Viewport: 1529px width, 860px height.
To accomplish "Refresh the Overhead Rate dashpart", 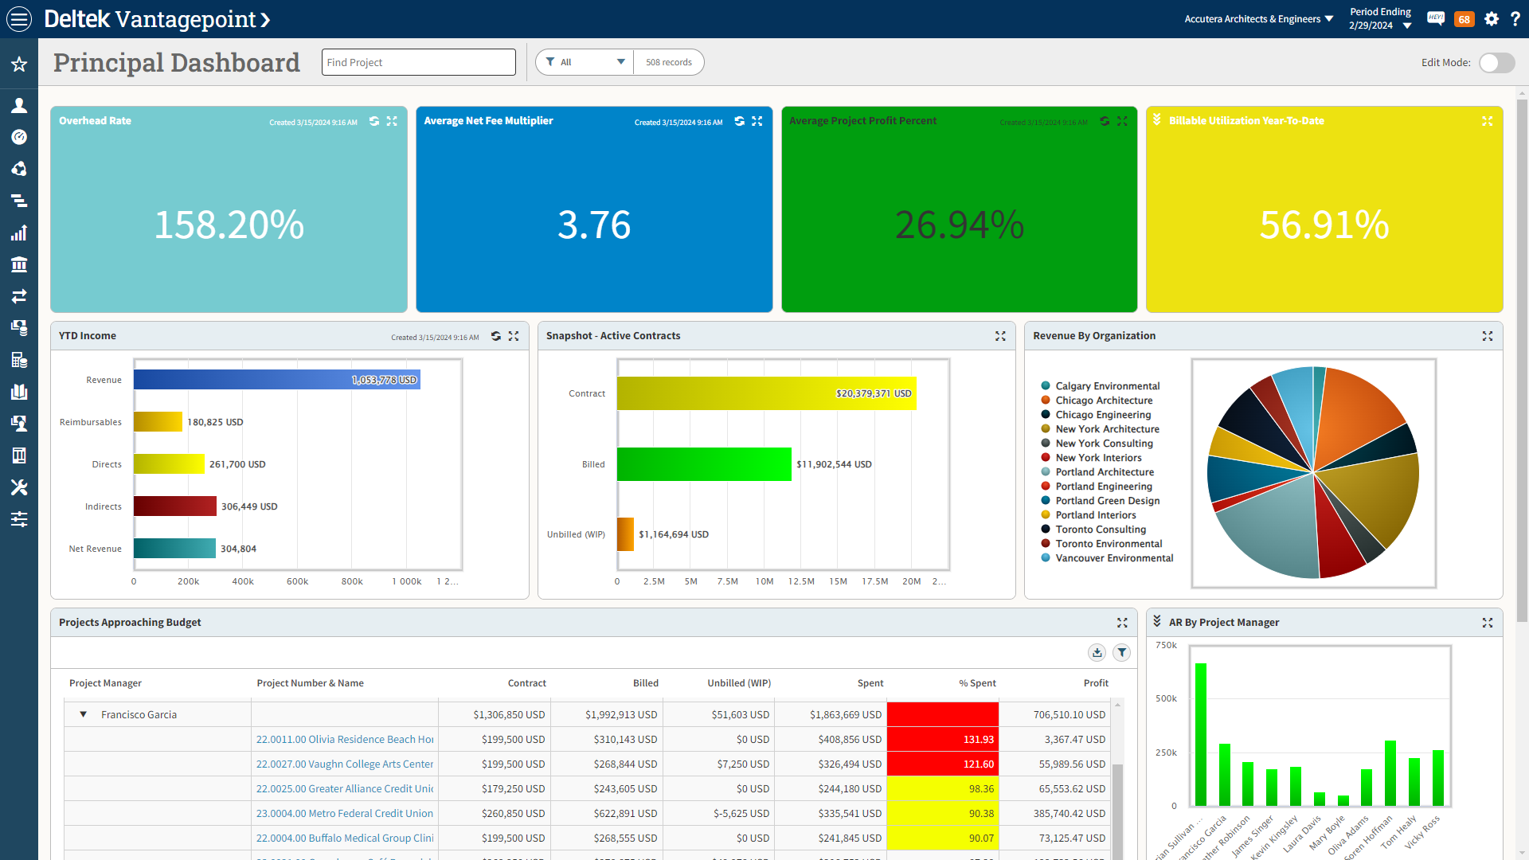I will tap(374, 121).
